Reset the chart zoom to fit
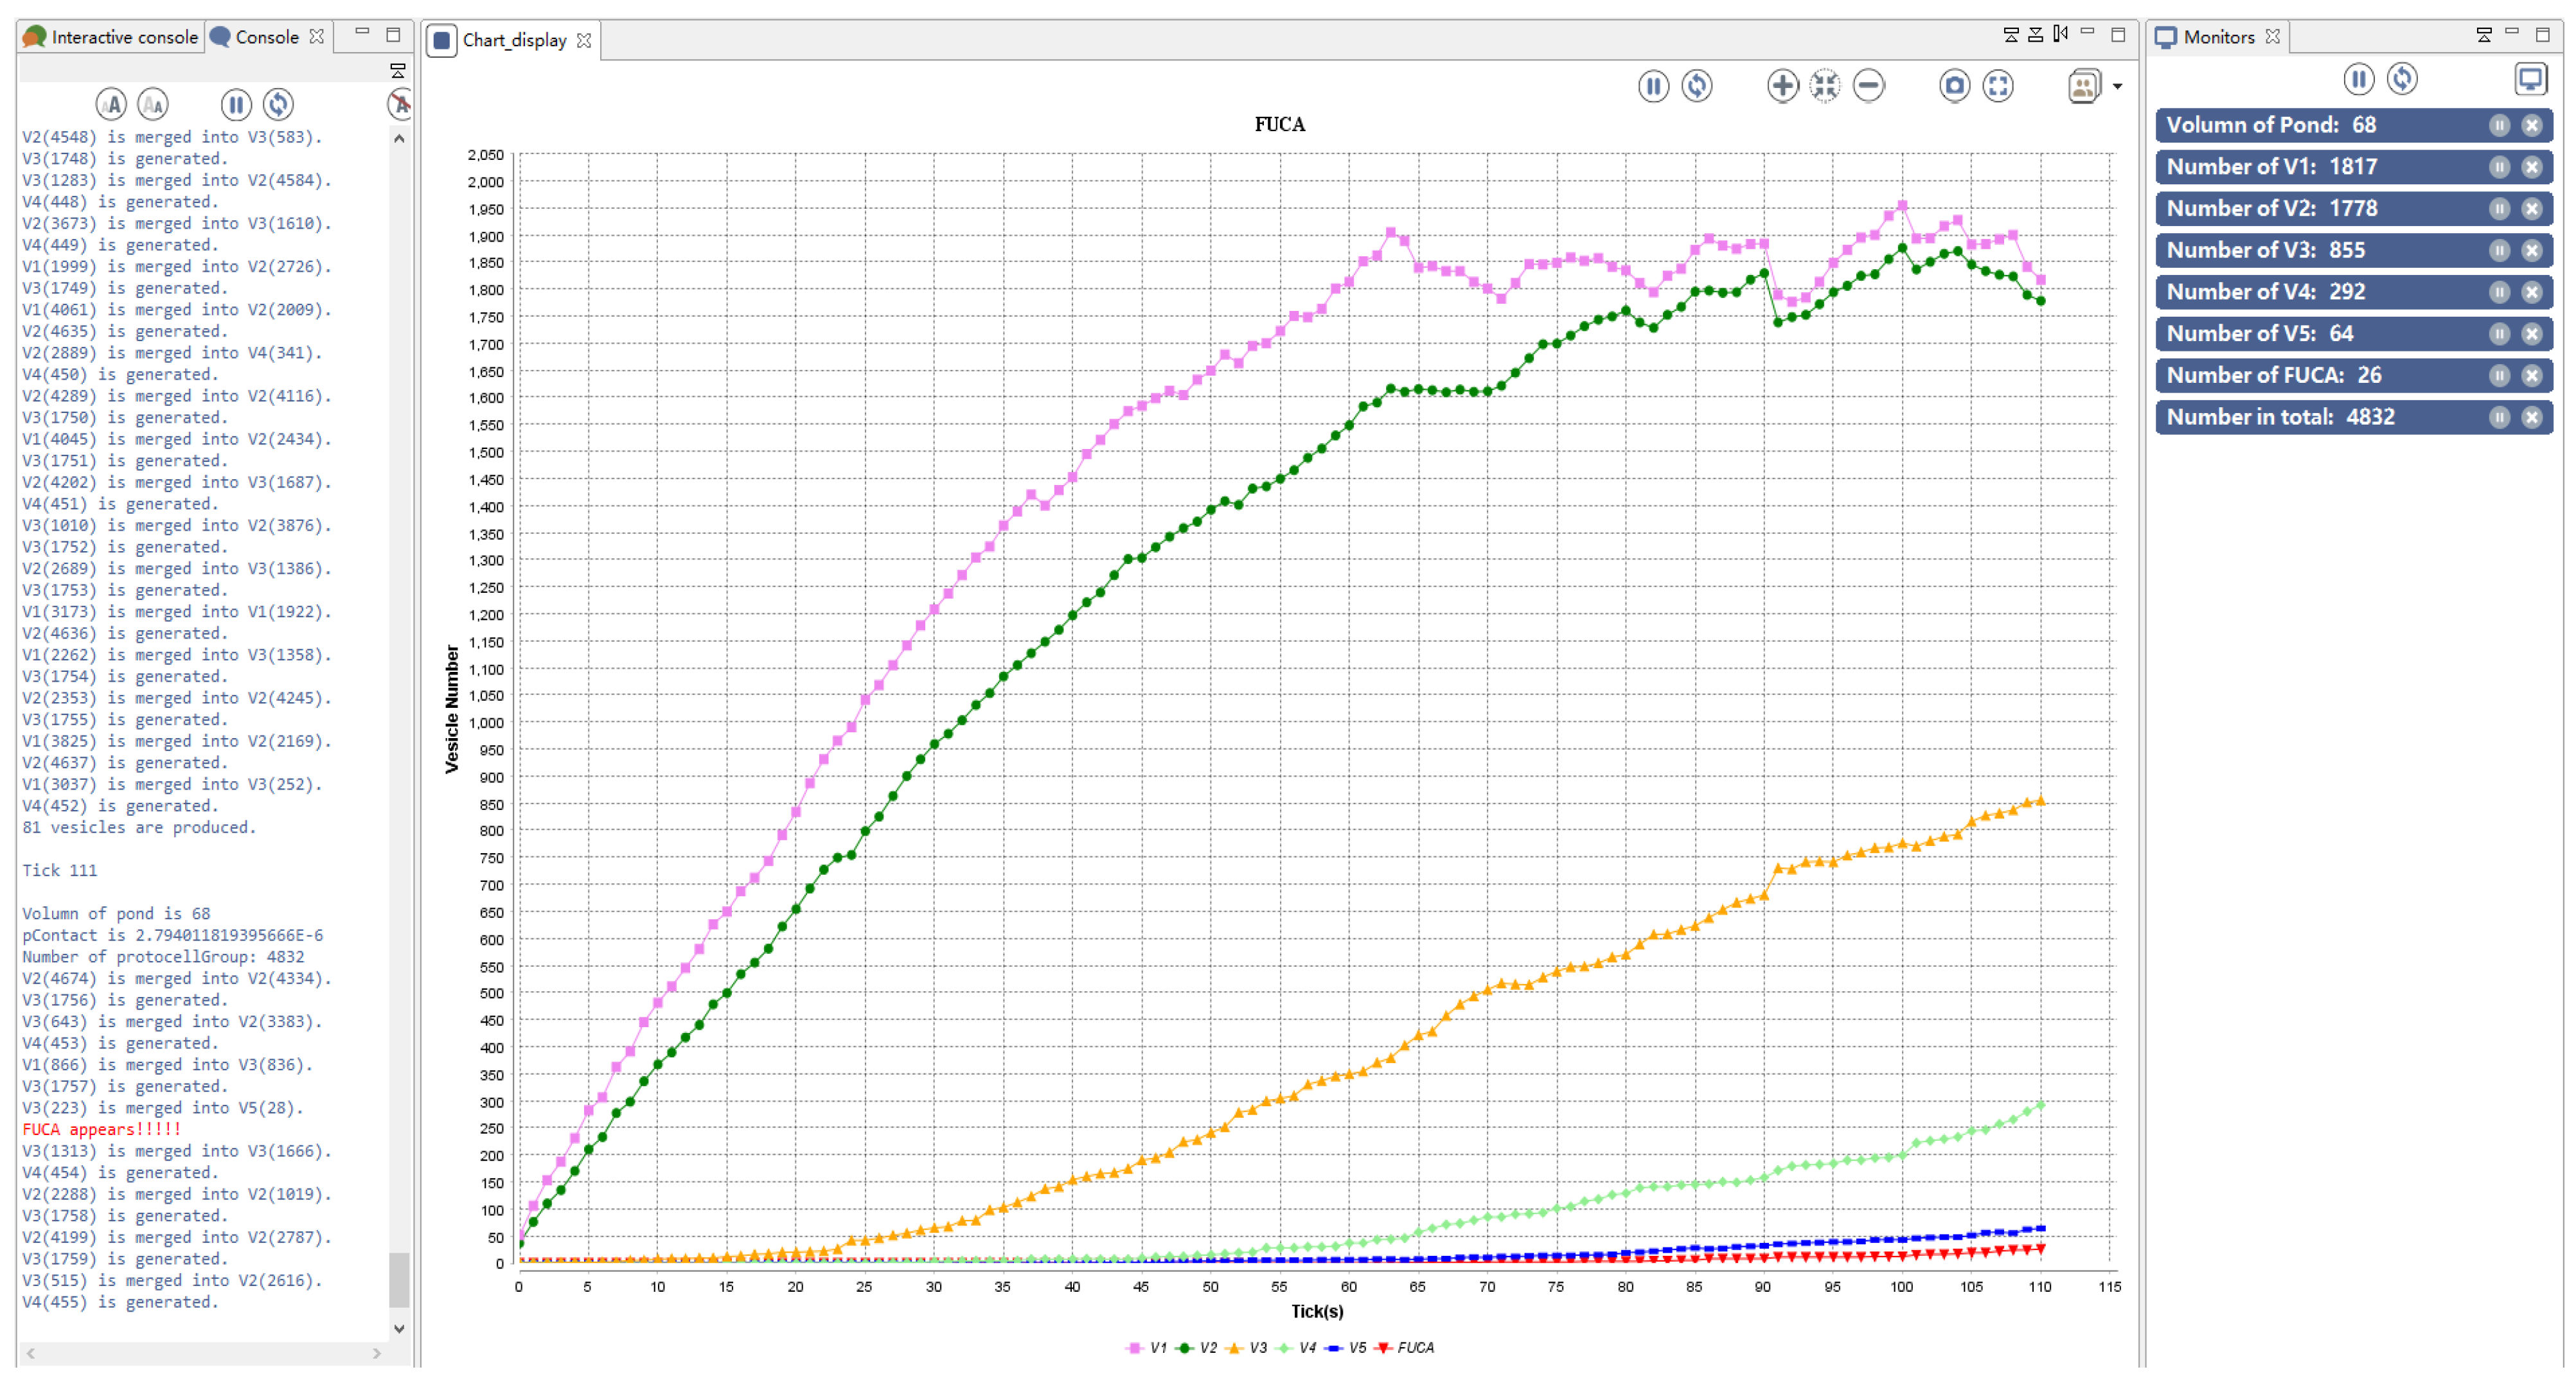Viewport: 2576px width, 1383px height. coord(1824,86)
